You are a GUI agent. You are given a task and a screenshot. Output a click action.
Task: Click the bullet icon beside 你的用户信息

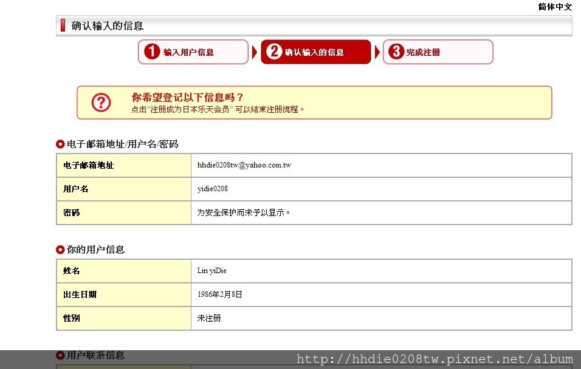tap(60, 249)
